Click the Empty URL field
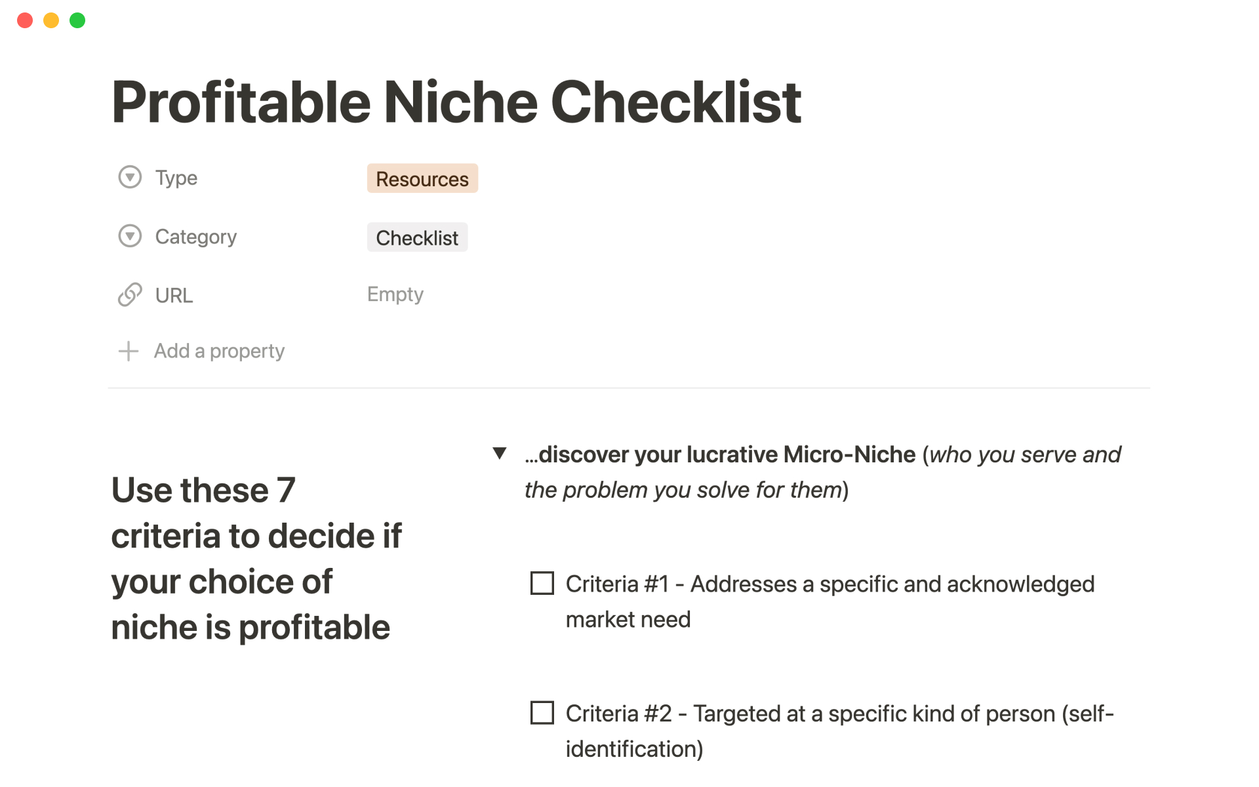1259x787 pixels. coord(395,294)
